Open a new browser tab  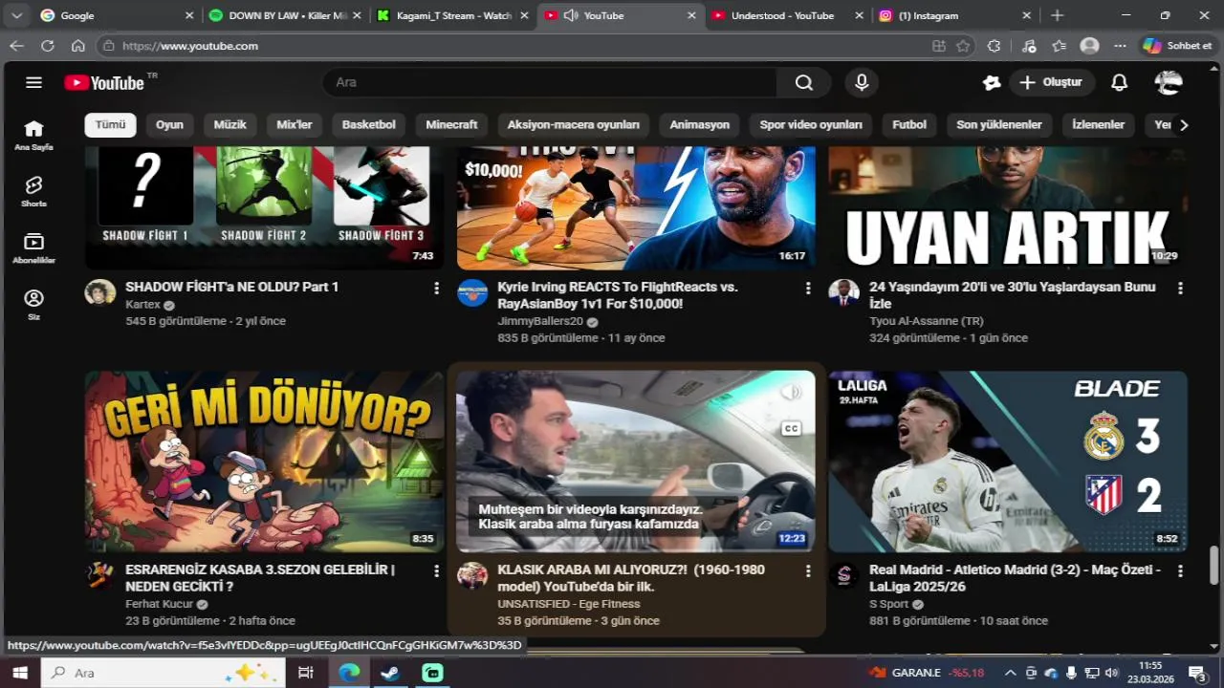(x=1057, y=15)
